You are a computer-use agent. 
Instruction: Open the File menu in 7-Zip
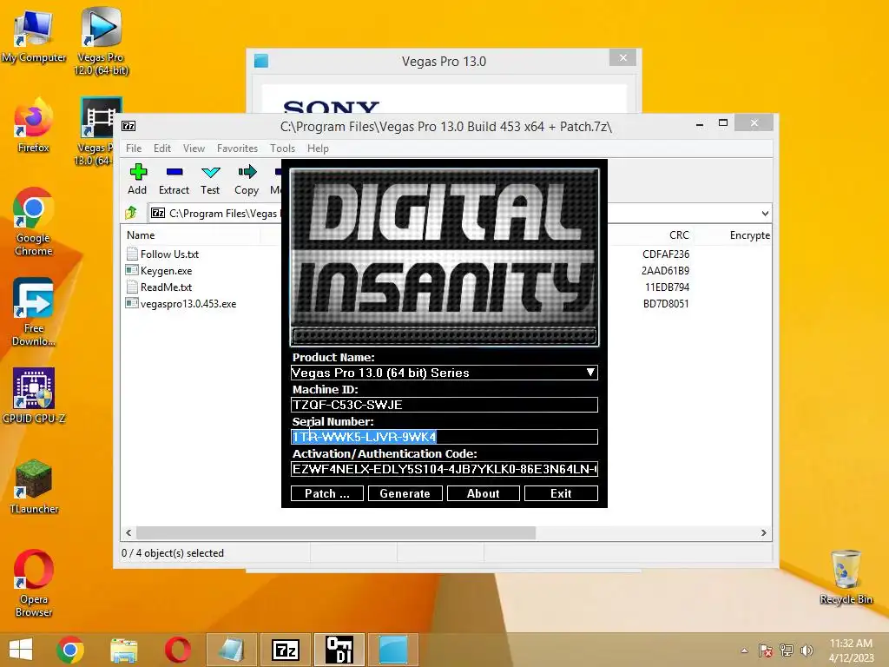134,148
